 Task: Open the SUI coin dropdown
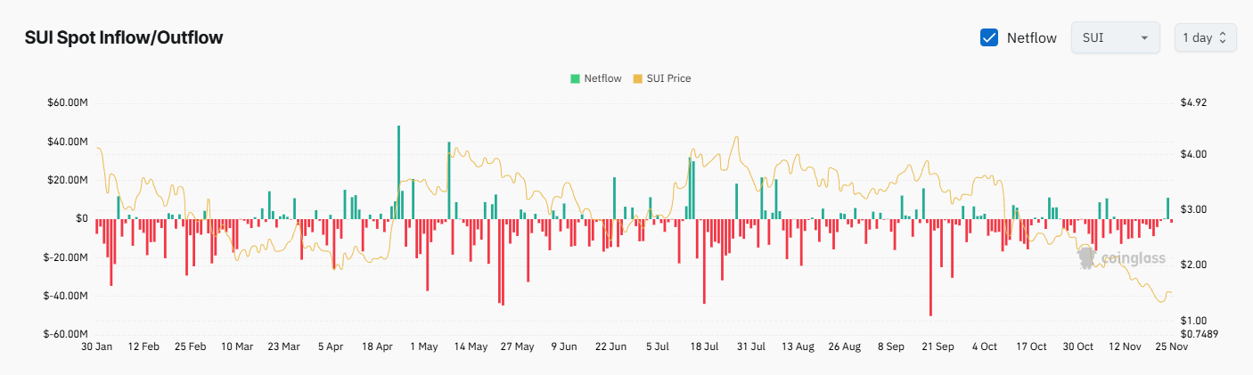point(1114,37)
